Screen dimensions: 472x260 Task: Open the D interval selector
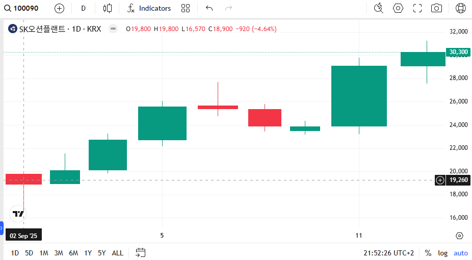coord(84,9)
